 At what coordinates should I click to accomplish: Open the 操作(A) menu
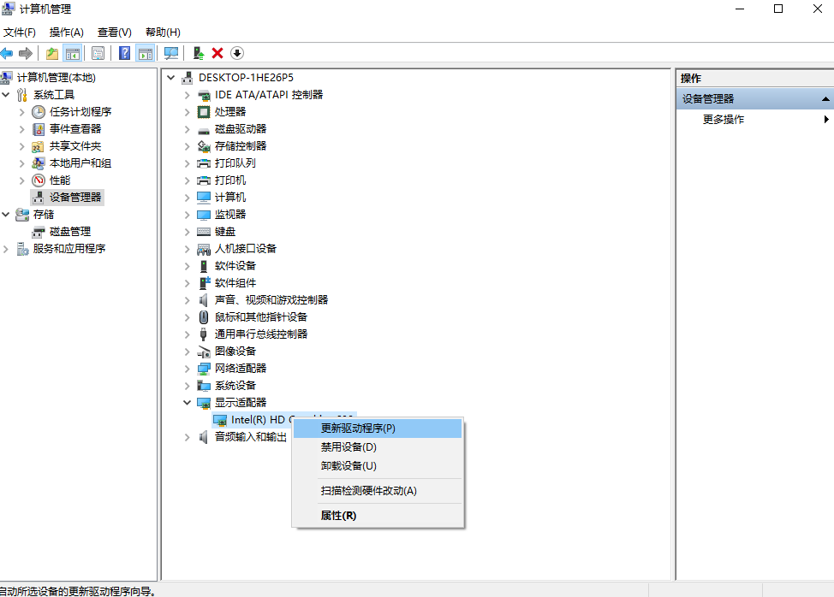(66, 33)
